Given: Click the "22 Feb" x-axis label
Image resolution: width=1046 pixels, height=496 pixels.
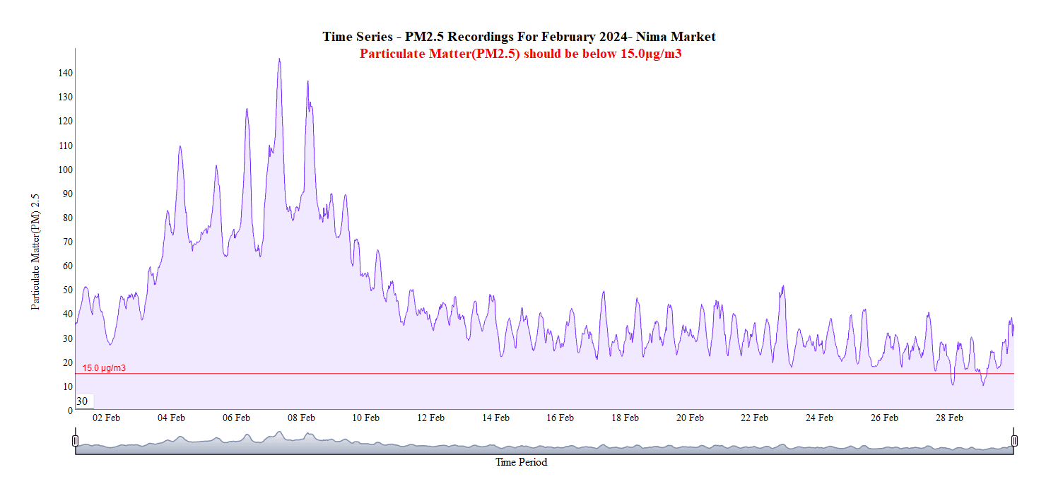Looking at the screenshot, I should point(754,418).
